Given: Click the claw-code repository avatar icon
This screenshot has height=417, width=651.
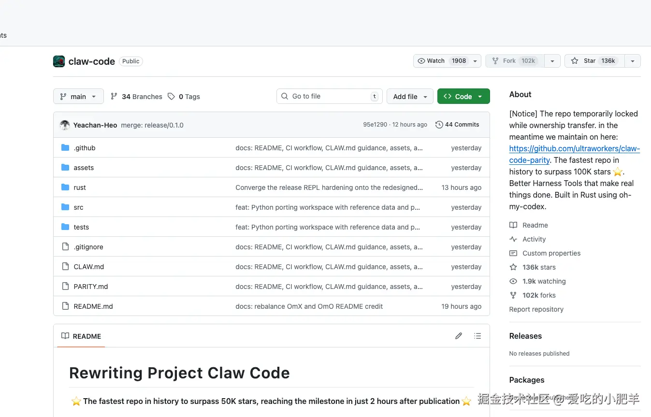Looking at the screenshot, I should pyautogui.click(x=59, y=61).
